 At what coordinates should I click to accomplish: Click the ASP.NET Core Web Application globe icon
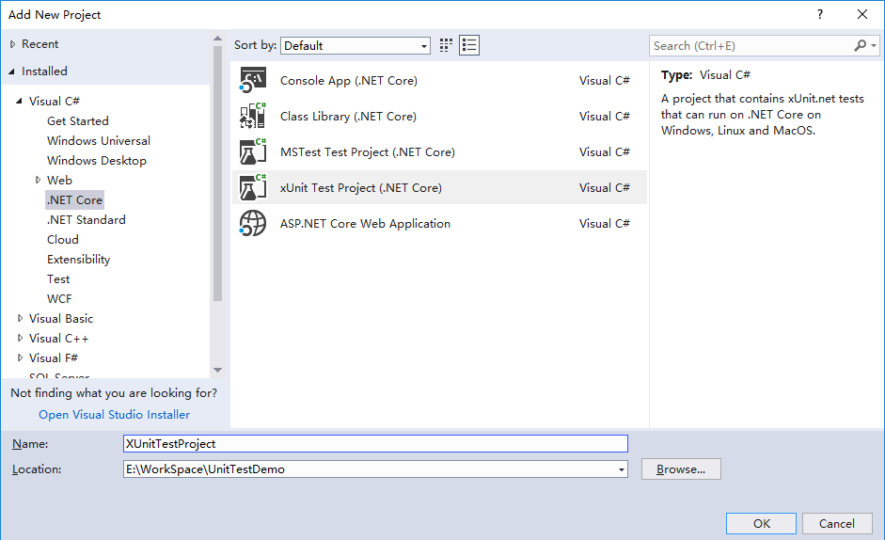pyautogui.click(x=253, y=223)
